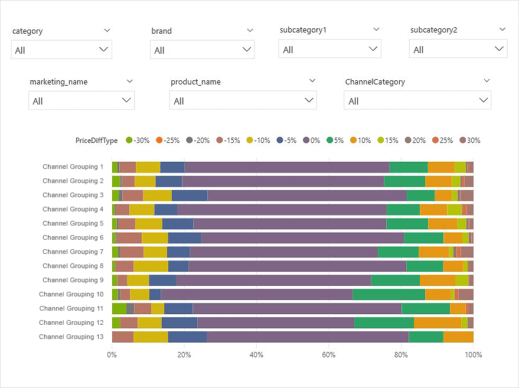Click the Channel Grouping 8 axis label
The width and height of the screenshot is (519, 388).
click(73, 266)
